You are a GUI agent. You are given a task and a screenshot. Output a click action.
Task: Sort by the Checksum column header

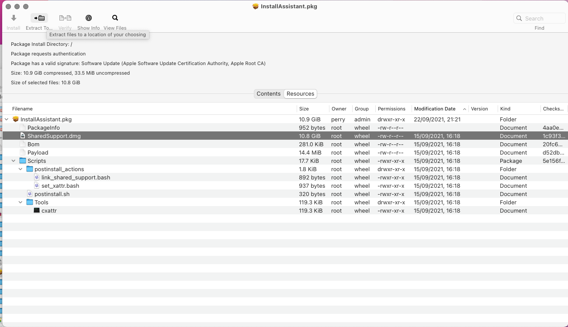[554, 109]
